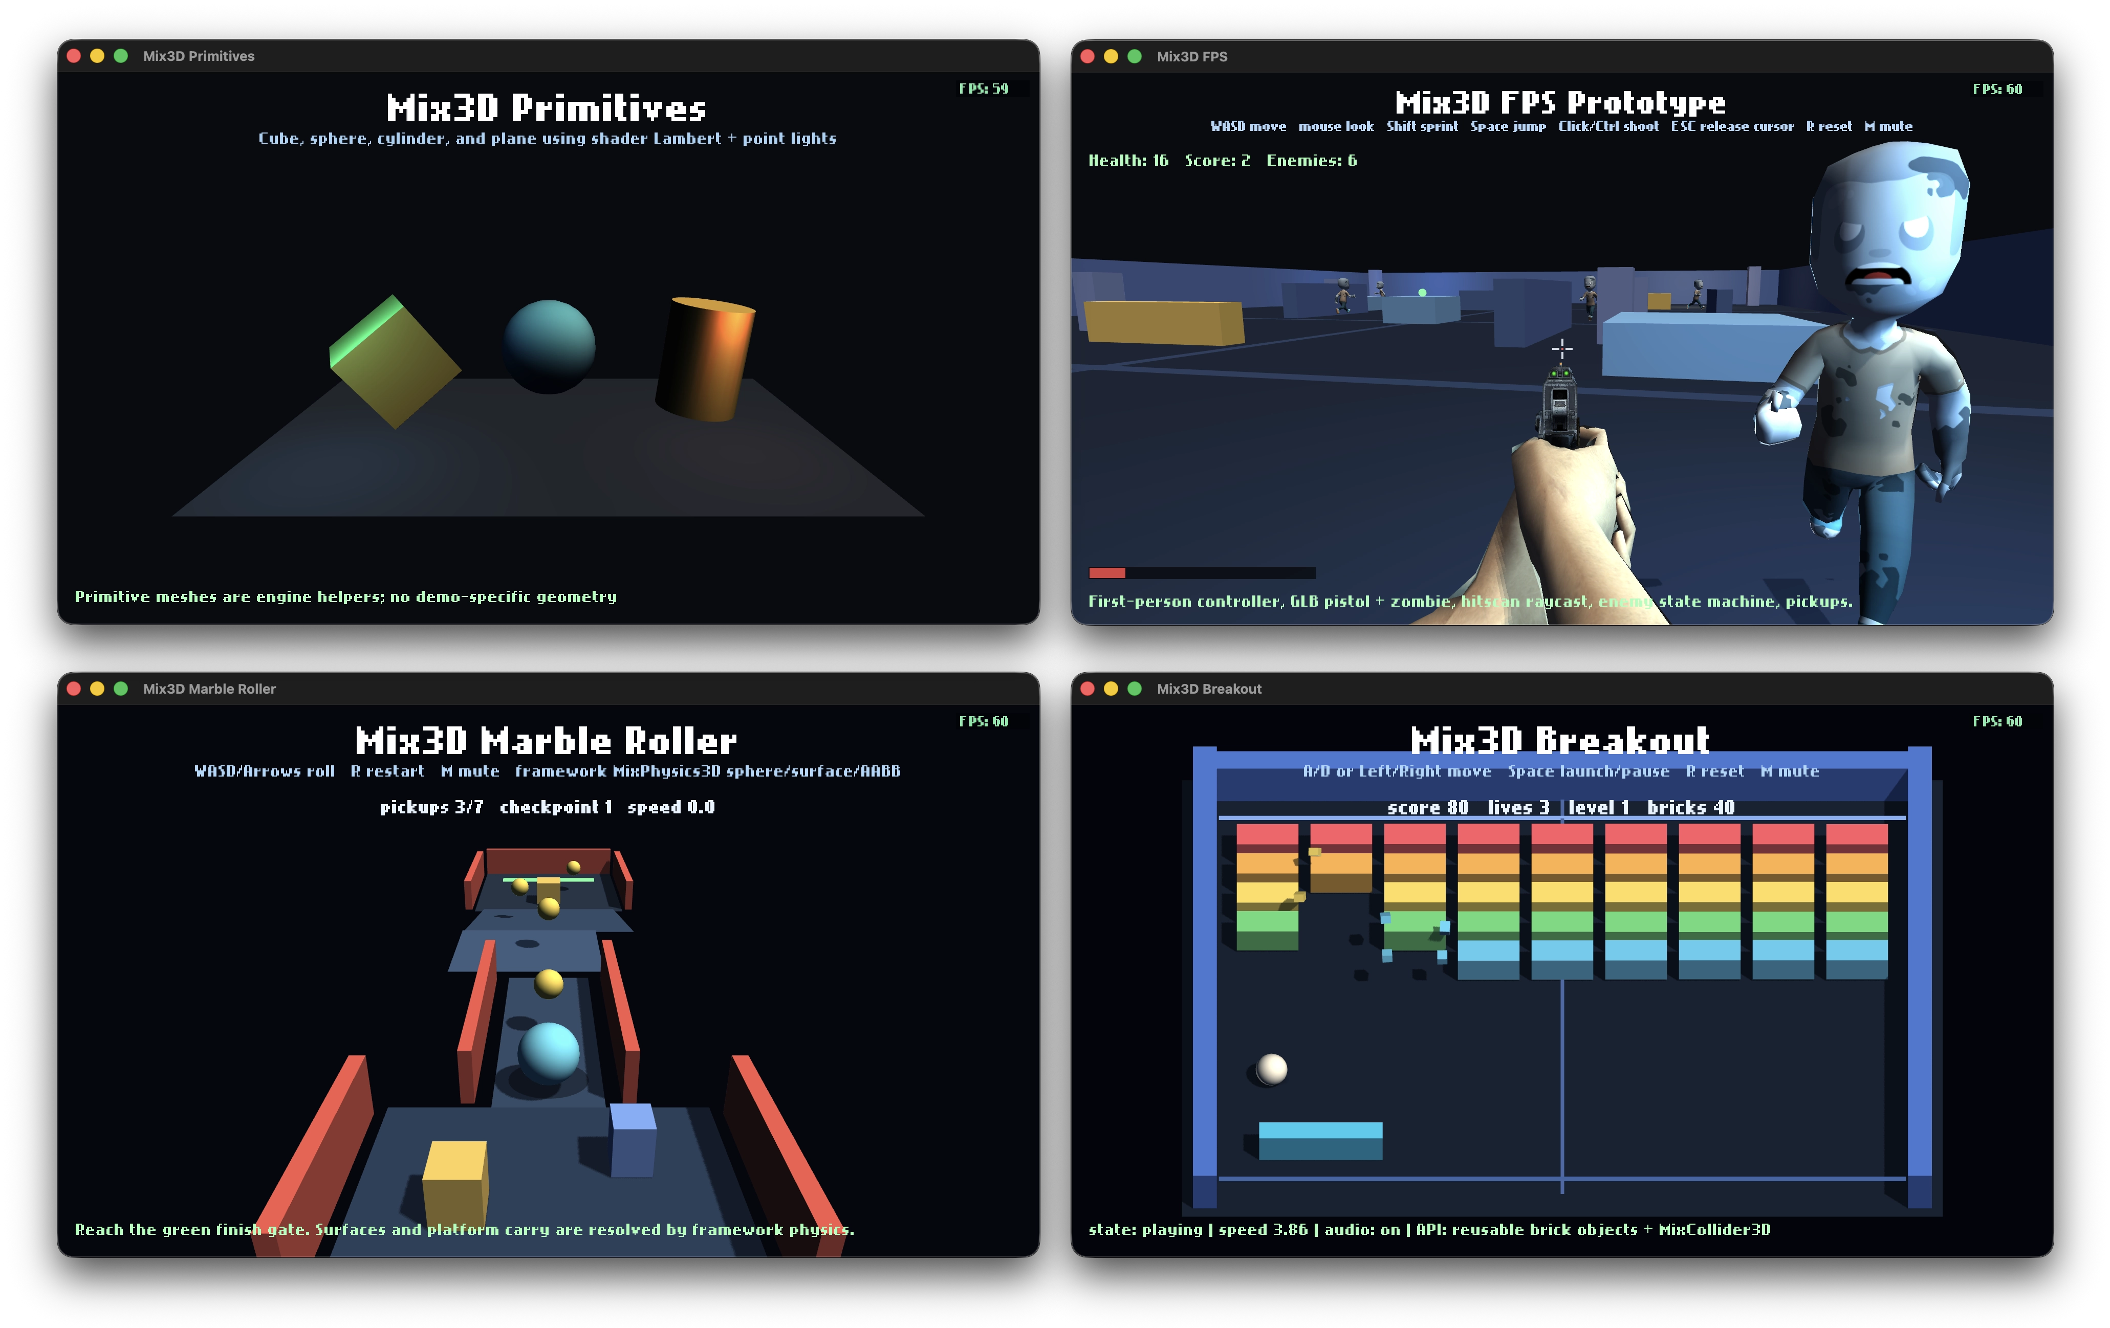Click the 'Enemies: 6' readout
This screenshot has width=2110, height=1328.
(1311, 160)
